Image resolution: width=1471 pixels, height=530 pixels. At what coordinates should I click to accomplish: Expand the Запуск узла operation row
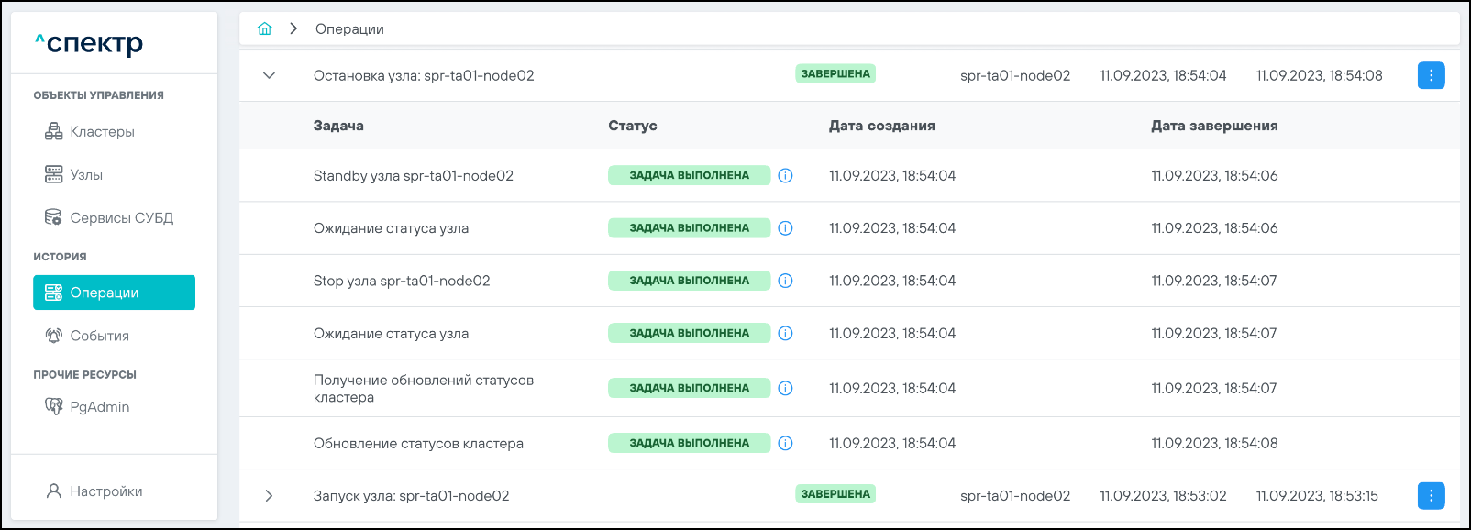[x=269, y=495]
